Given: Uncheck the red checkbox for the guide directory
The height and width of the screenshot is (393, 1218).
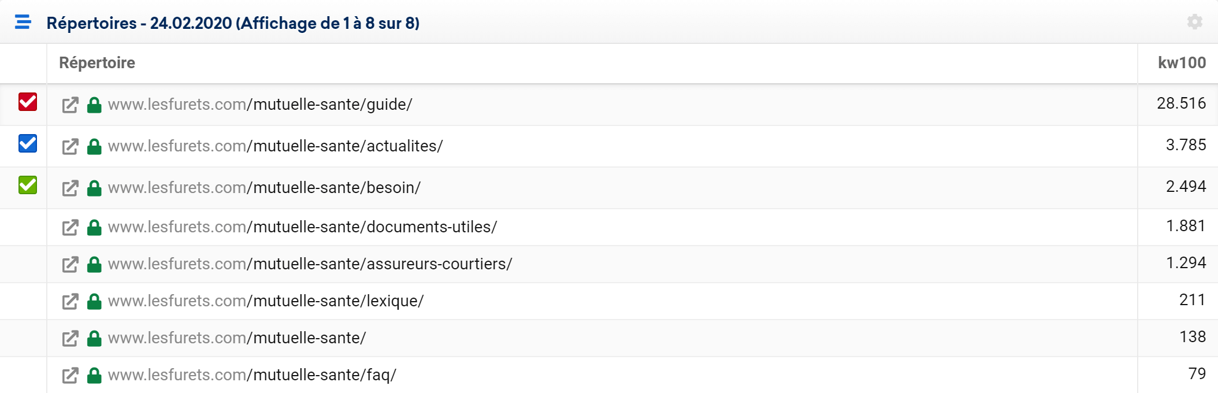Looking at the screenshot, I should (28, 102).
